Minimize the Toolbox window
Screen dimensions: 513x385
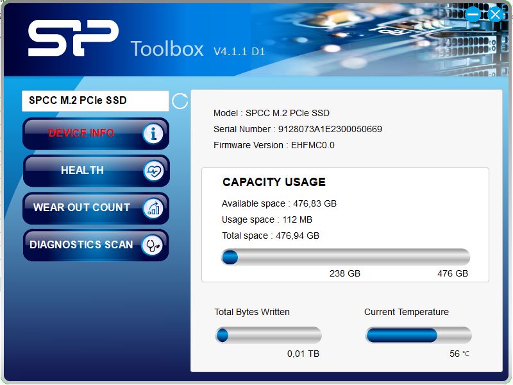tap(473, 14)
